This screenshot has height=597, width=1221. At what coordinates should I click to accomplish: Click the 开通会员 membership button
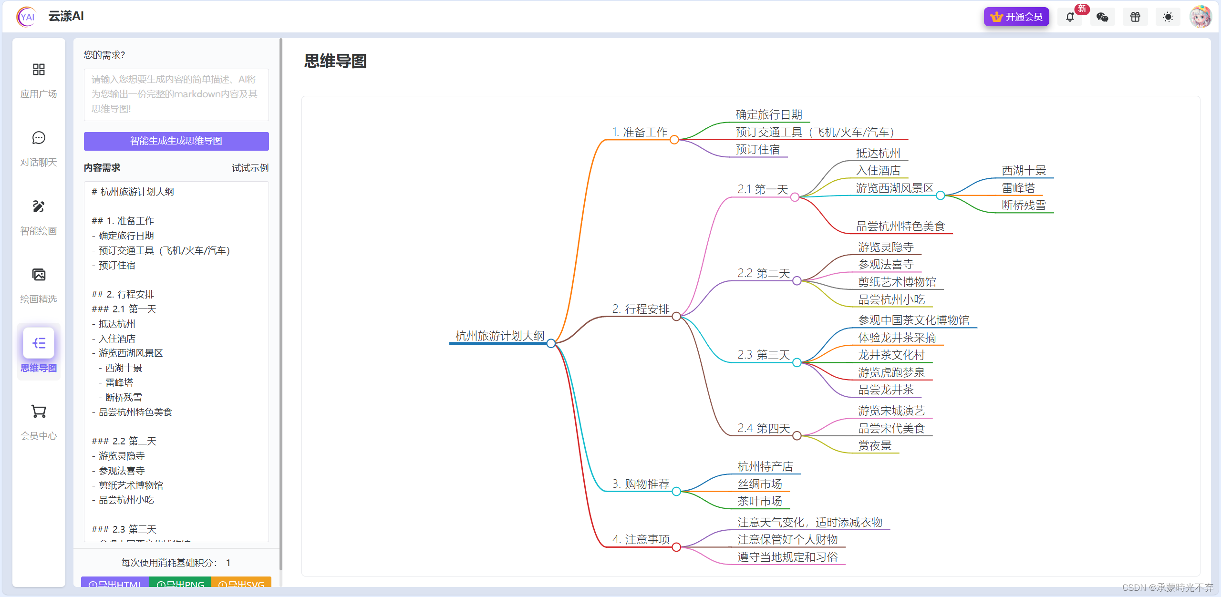click(1016, 17)
